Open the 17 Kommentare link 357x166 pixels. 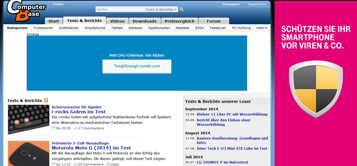91,128
